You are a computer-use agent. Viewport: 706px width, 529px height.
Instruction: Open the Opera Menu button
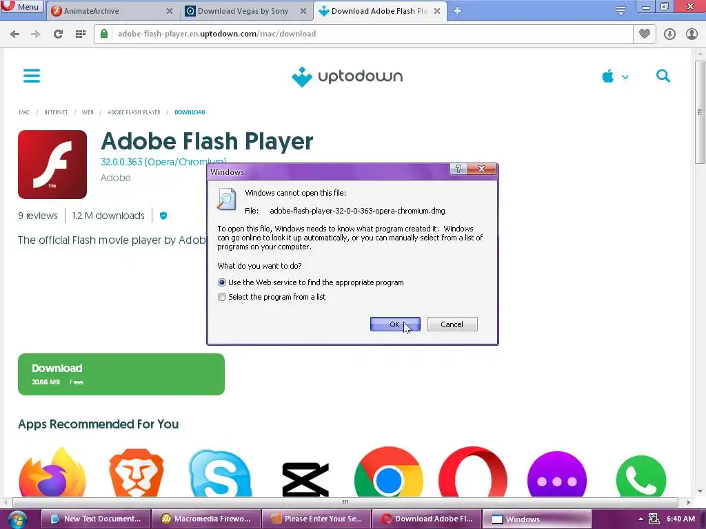click(21, 7)
